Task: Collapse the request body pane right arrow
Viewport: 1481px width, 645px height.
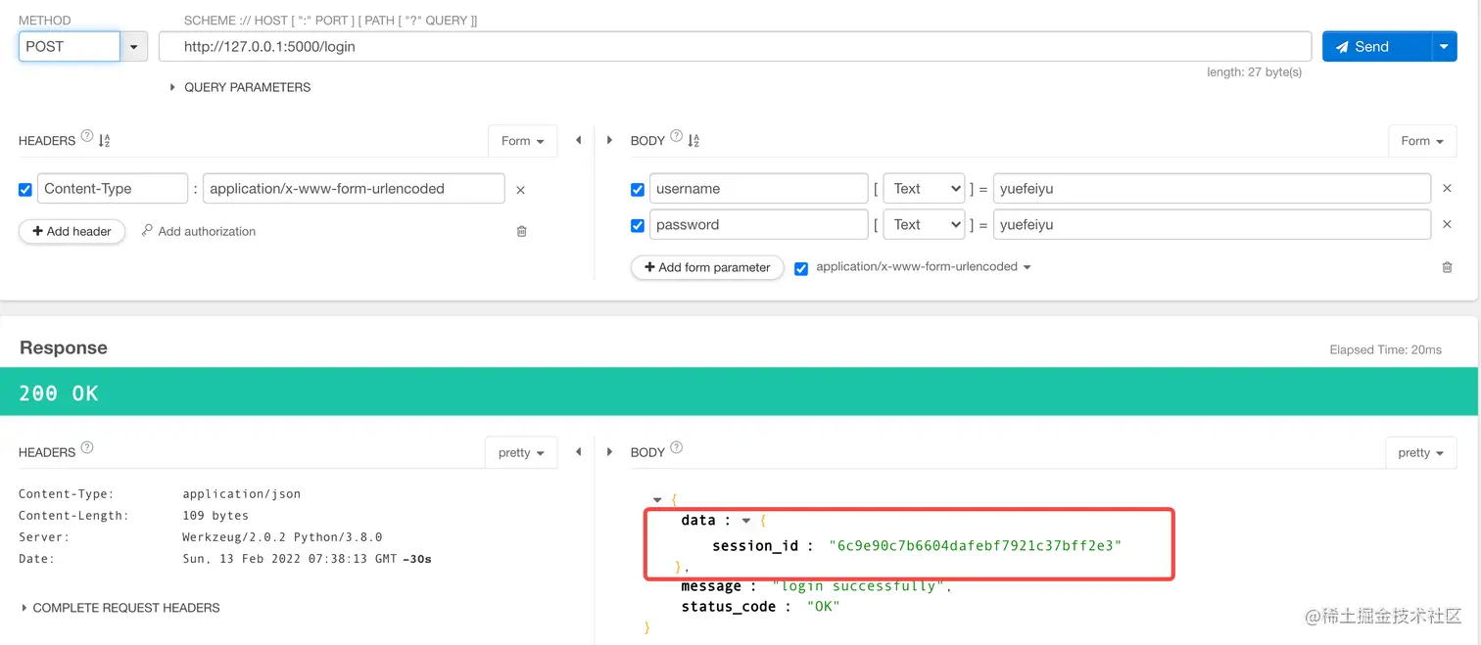Action: (x=609, y=140)
